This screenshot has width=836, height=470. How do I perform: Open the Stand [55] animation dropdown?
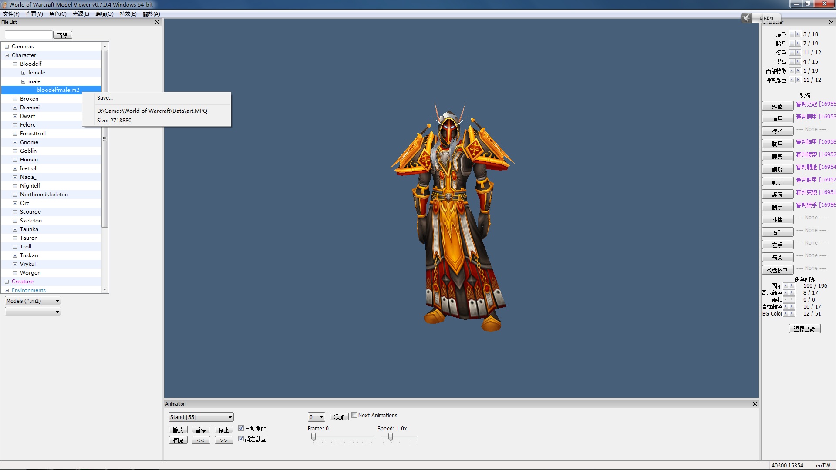(201, 417)
